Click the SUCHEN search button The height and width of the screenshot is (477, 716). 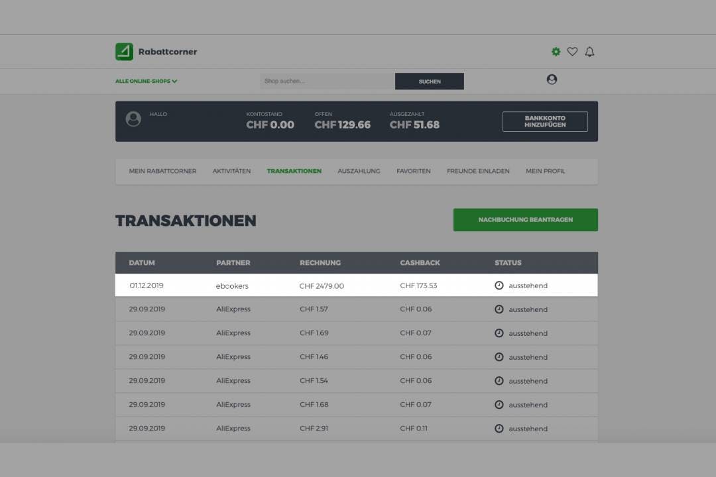pos(430,81)
